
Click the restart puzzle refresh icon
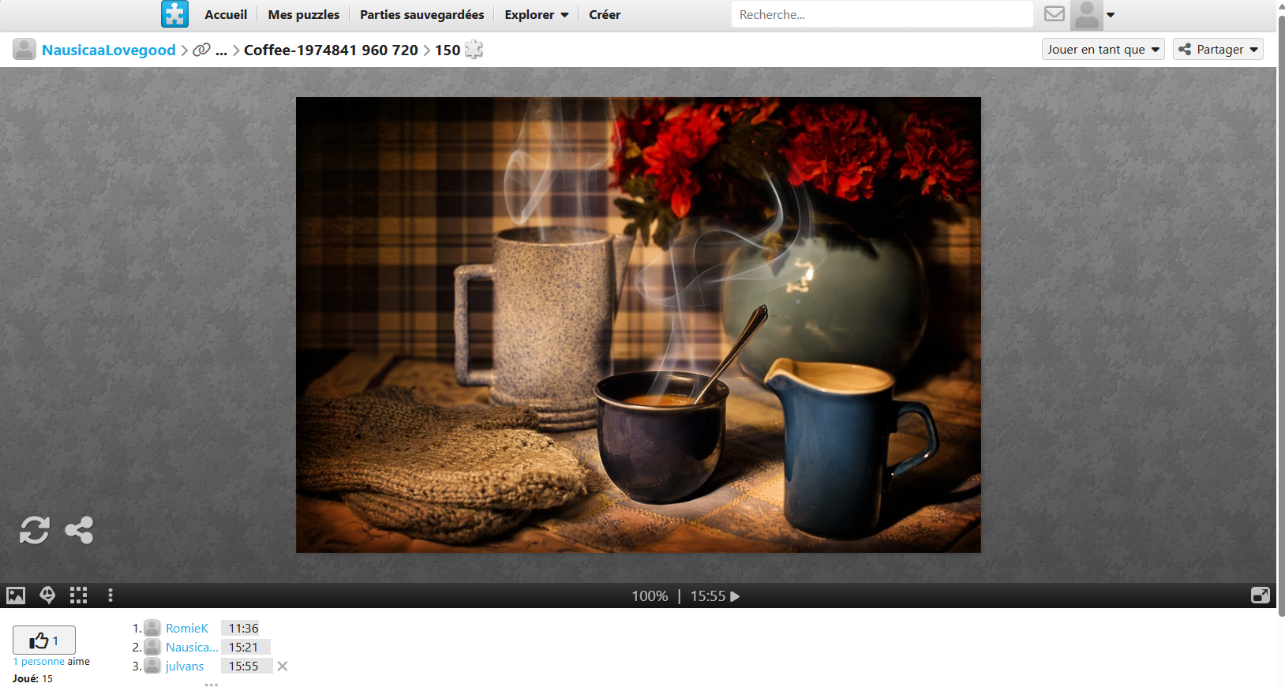35,530
